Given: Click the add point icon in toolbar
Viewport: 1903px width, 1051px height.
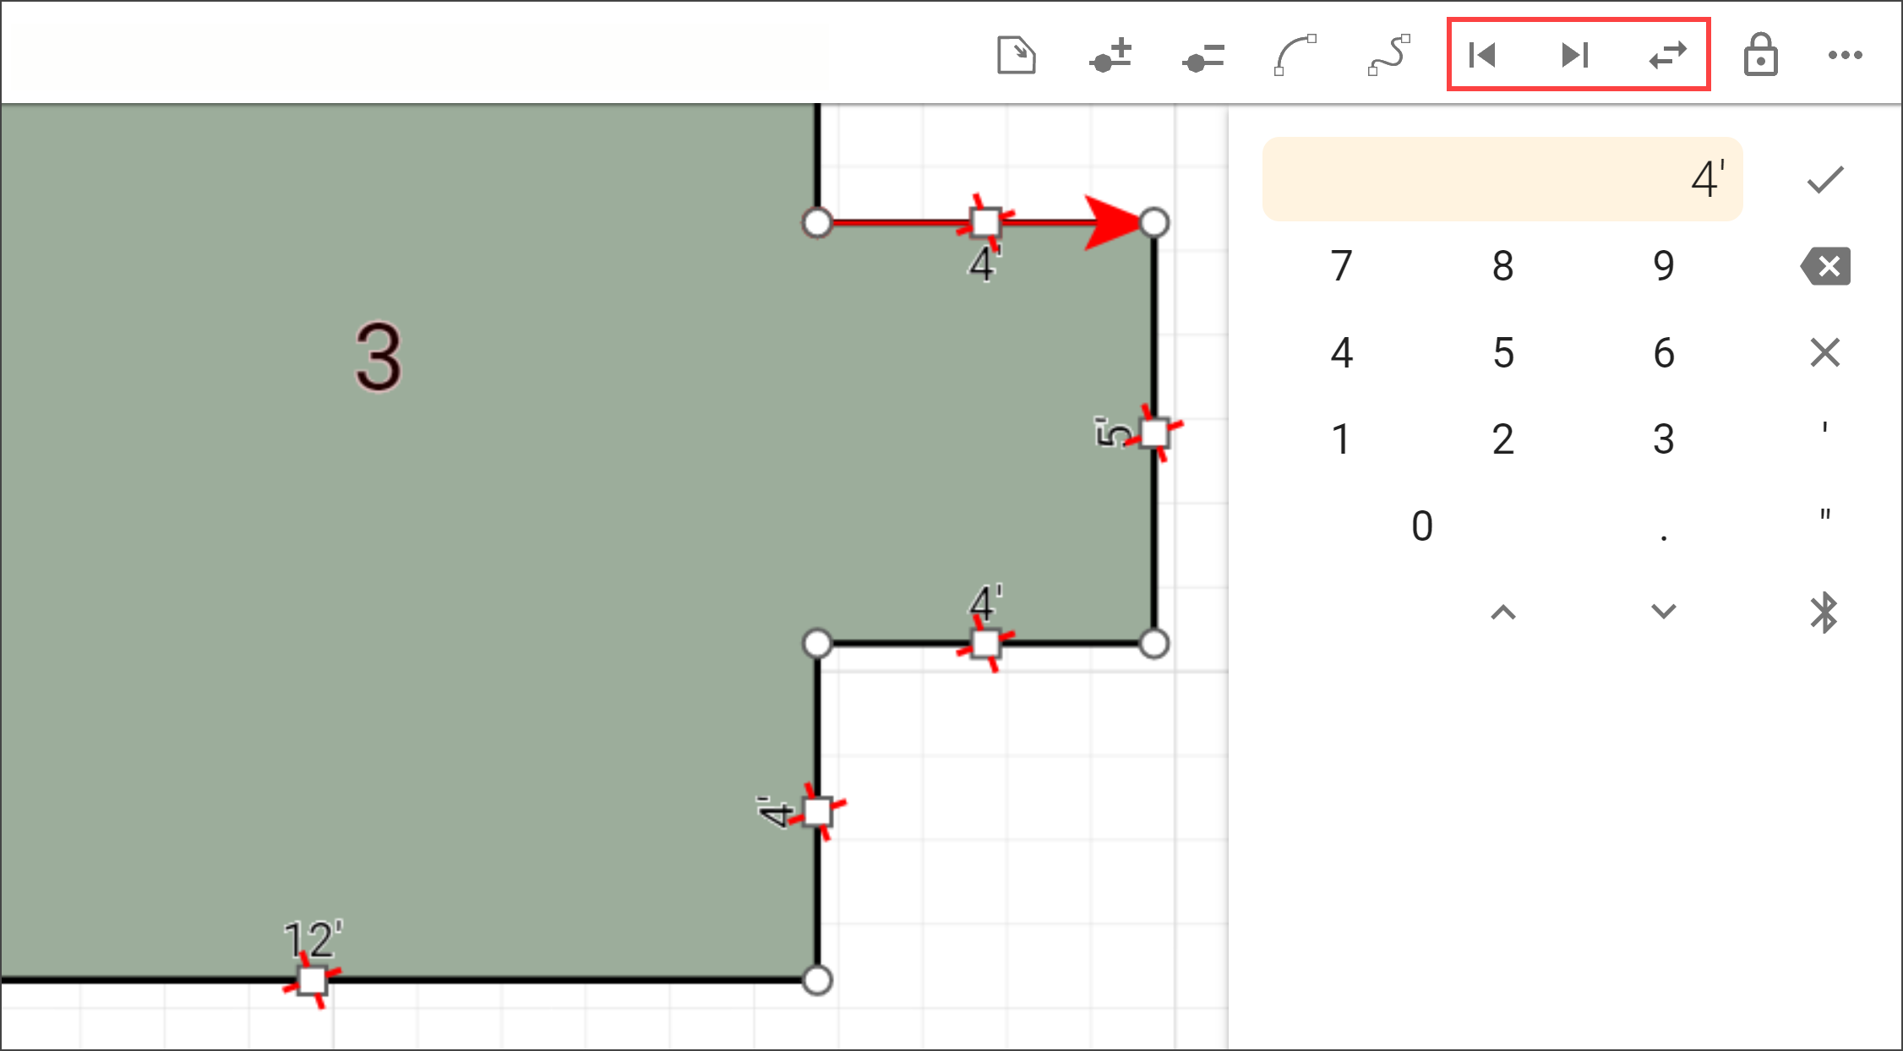Looking at the screenshot, I should click(1110, 56).
